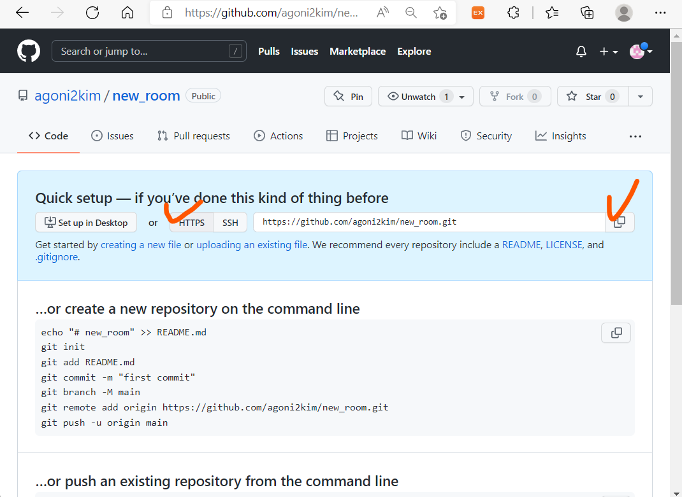
Task: Click the Fork button
Action: 515,96
